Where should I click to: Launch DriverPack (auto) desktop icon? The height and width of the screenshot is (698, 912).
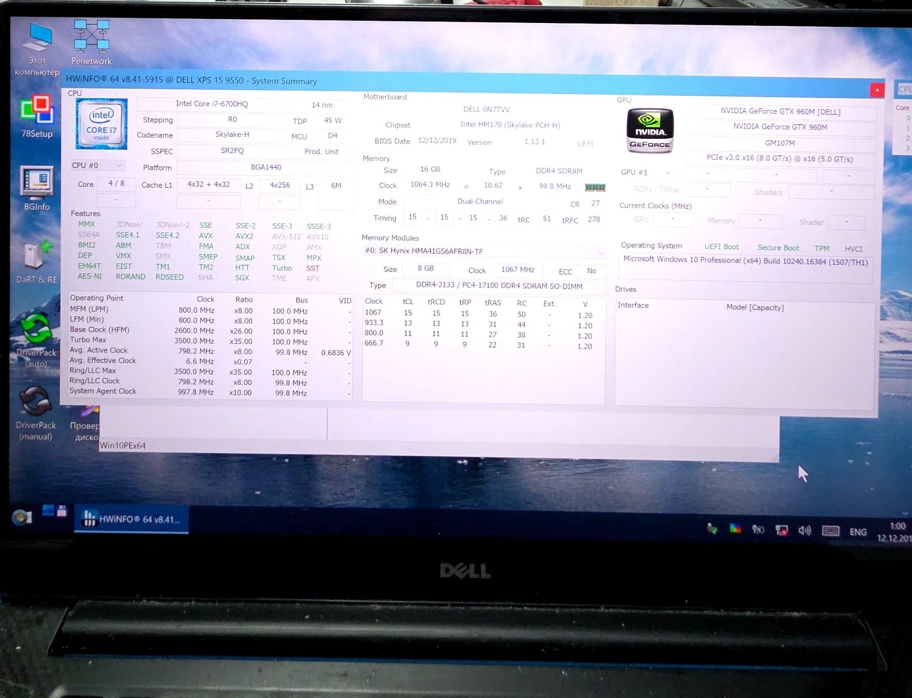point(36,341)
